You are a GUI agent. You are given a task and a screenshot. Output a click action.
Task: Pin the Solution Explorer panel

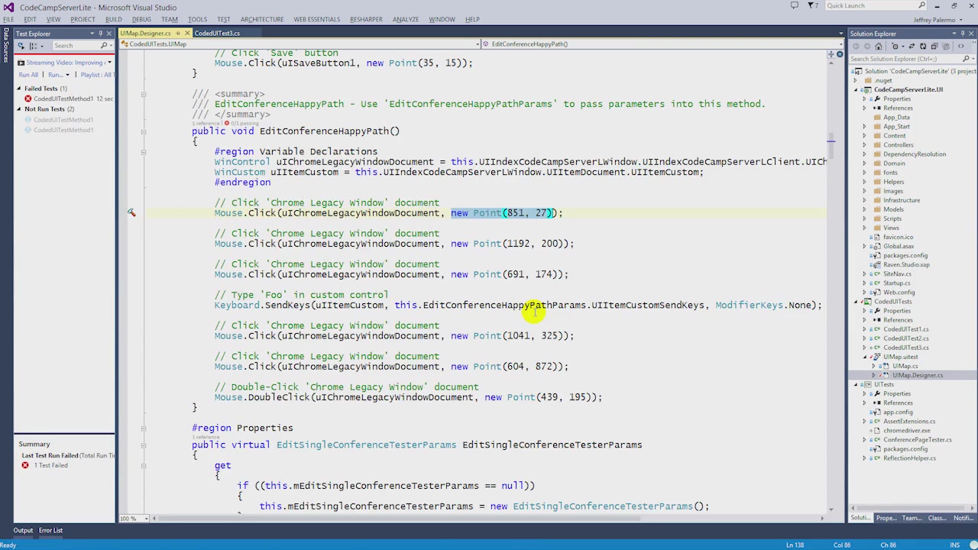[x=963, y=34]
